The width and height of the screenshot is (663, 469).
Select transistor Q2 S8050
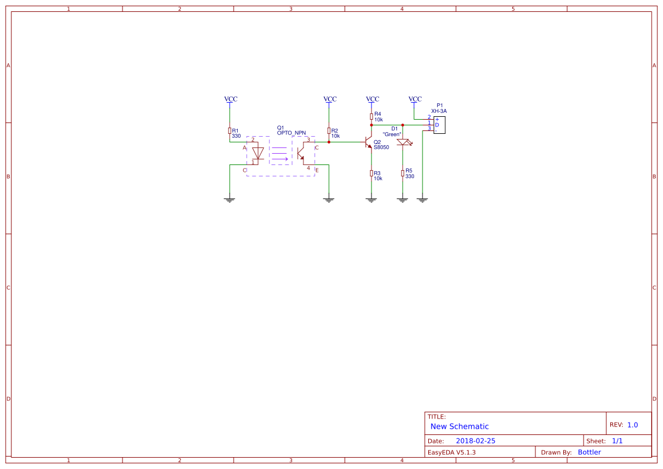(x=368, y=142)
